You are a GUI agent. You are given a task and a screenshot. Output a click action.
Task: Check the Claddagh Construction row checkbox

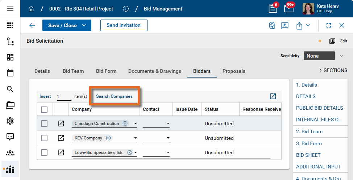(x=44, y=124)
